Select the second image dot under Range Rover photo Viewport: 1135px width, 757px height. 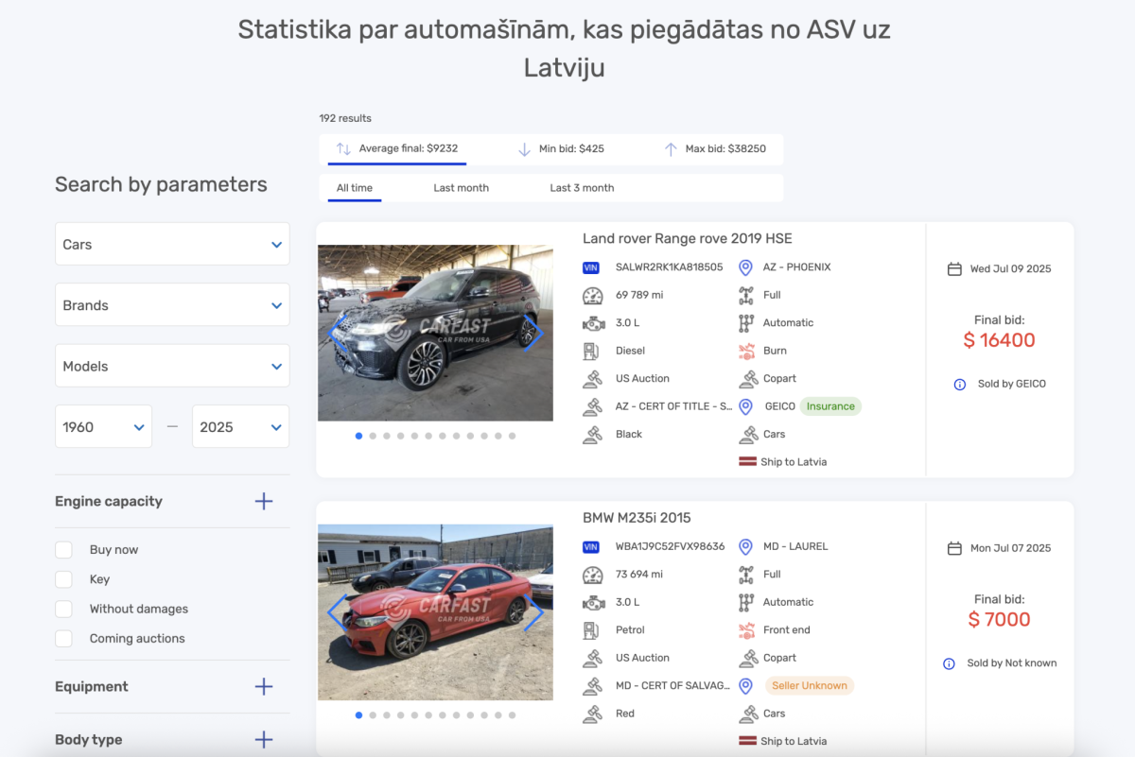[x=373, y=436]
